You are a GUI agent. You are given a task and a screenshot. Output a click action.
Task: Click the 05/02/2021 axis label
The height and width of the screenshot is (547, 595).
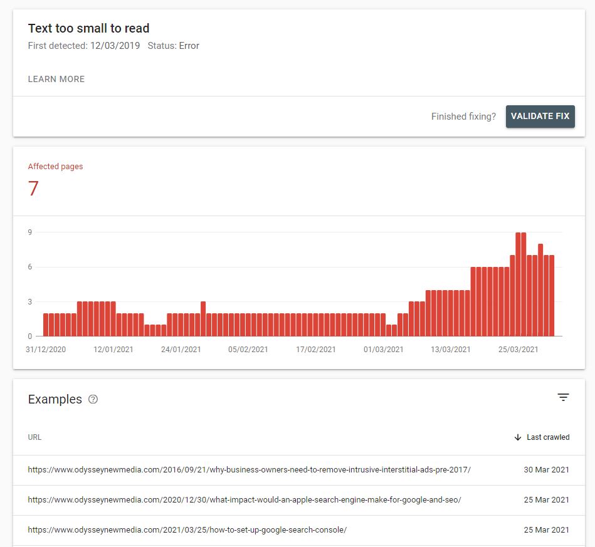(x=248, y=350)
